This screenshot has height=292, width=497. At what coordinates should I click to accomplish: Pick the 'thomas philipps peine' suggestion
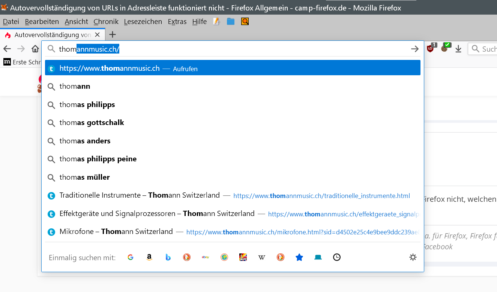pyautogui.click(x=233, y=159)
